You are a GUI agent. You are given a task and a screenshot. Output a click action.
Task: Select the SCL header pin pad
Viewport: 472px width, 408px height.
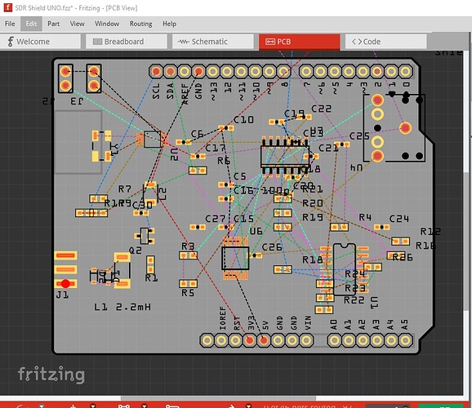tap(156, 72)
